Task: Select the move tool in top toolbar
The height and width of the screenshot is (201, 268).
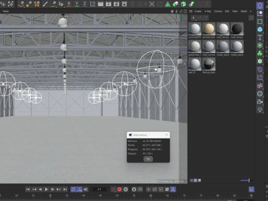Action: pos(3,4)
